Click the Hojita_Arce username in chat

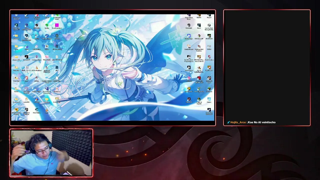pyautogui.click(x=238, y=122)
